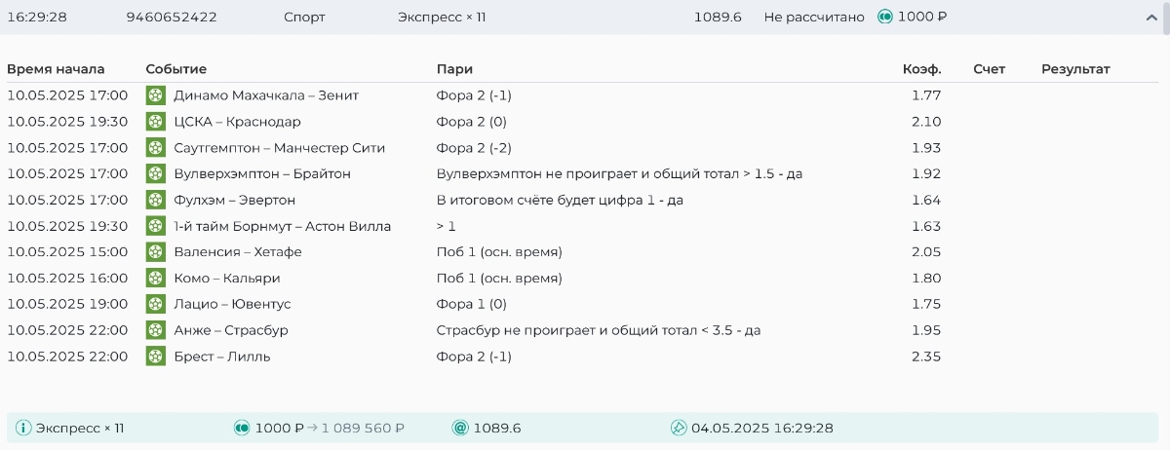Open the Валенсия – Хетафе event
1170x450 pixels.
pos(237,252)
